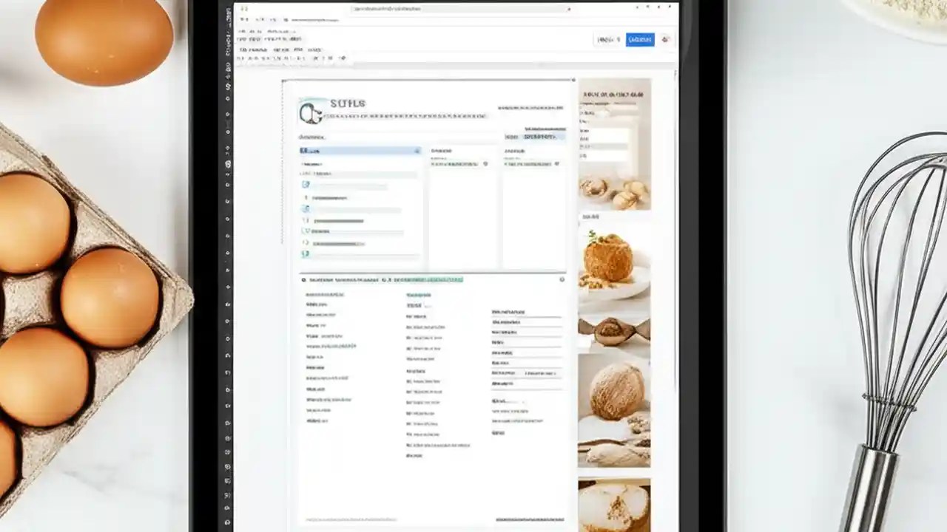Toggle the highlighted middle checkbox option

click(305, 209)
